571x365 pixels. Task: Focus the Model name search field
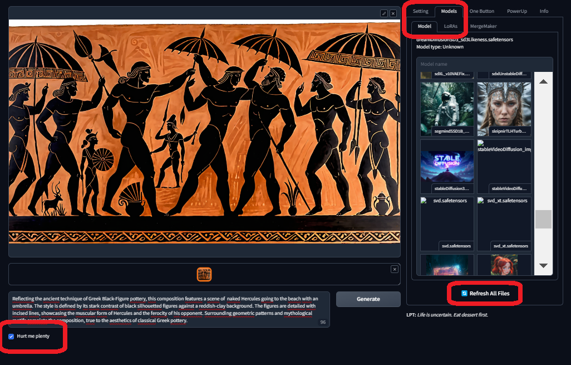coord(485,64)
